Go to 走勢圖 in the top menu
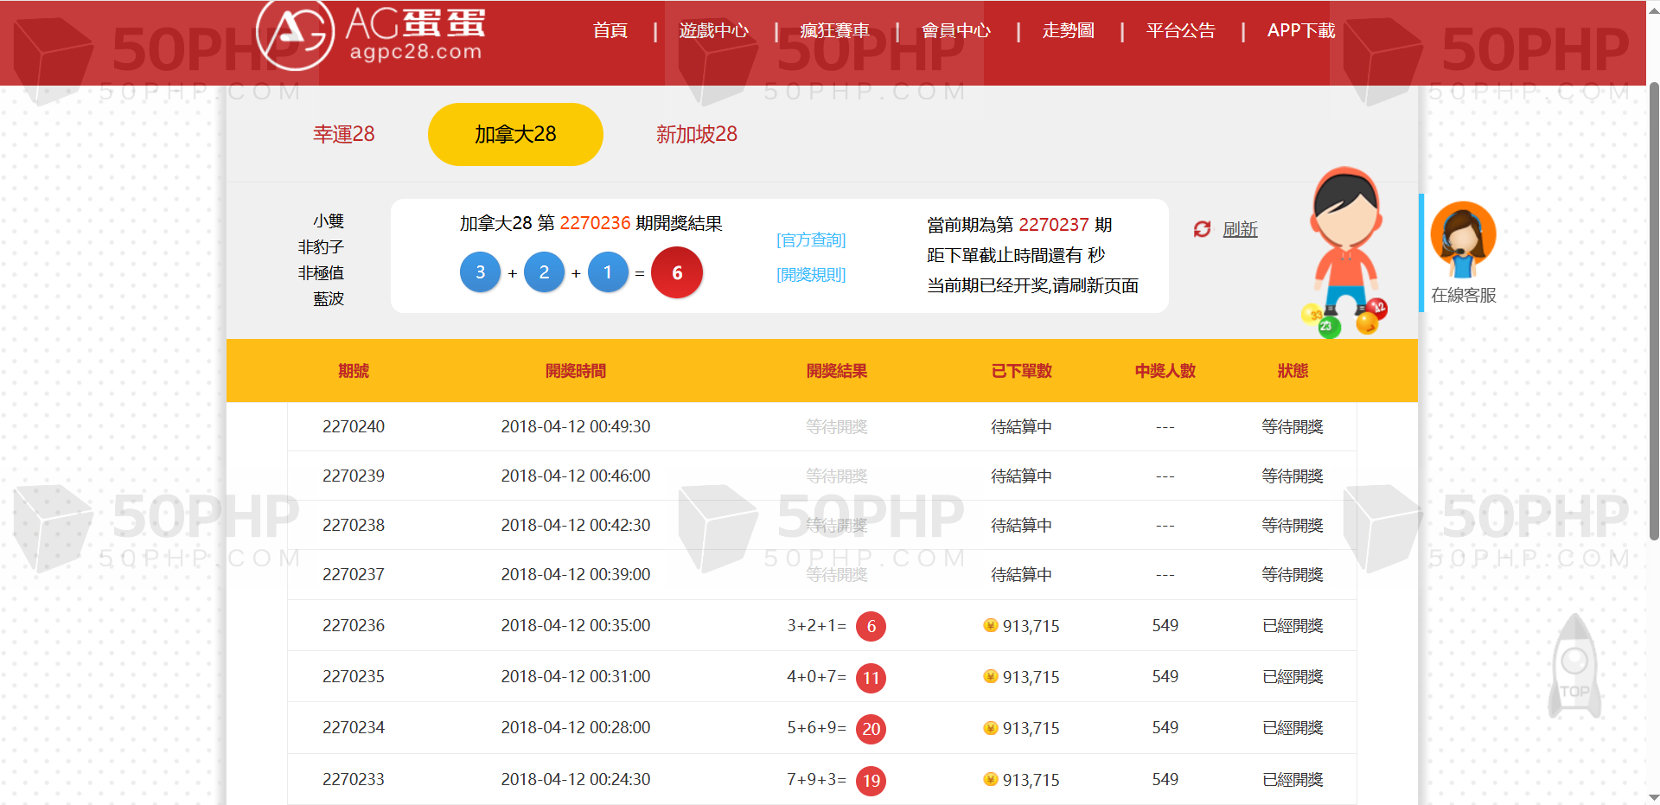This screenshot has width=1660, height=805. (1068, 30)
